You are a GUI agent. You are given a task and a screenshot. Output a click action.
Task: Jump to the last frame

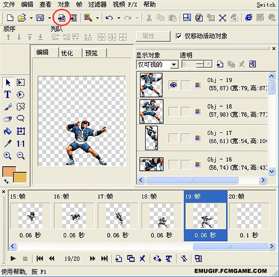tap(104, 259)
